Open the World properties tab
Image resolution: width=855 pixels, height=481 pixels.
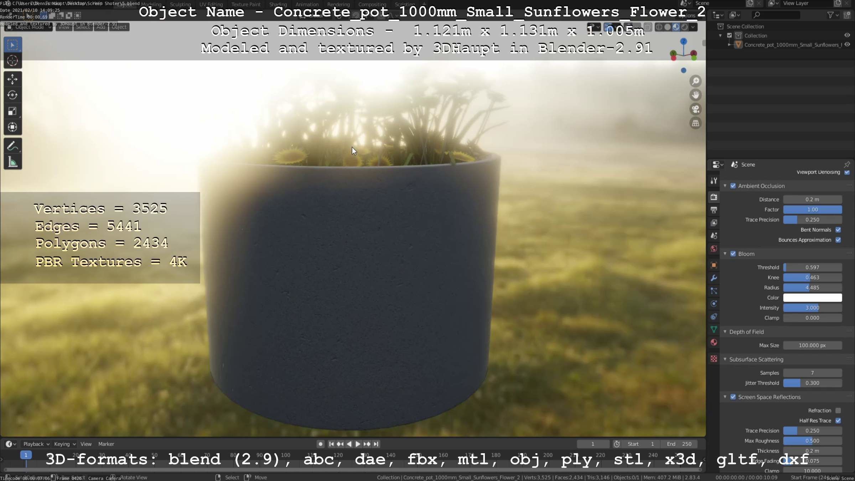click(x=714, y=249)
